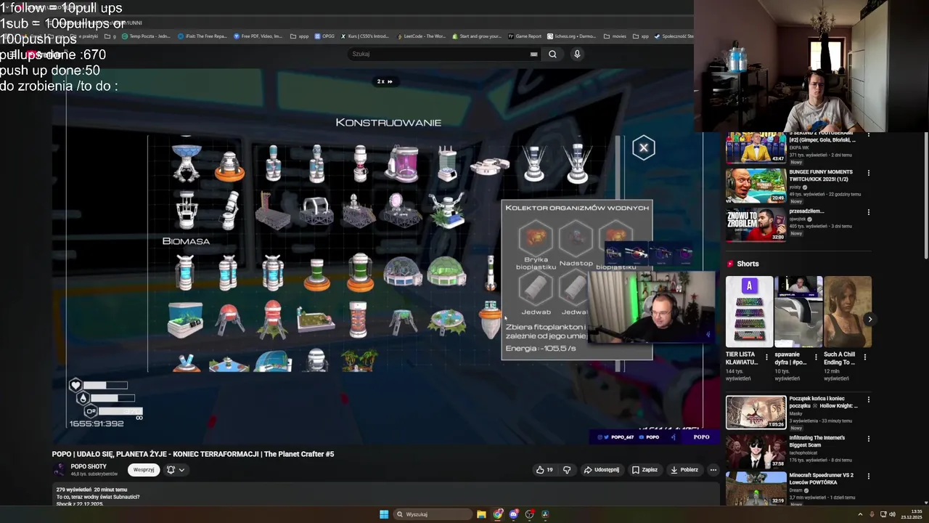Focus the Szukaj search field

coord(439,54)
